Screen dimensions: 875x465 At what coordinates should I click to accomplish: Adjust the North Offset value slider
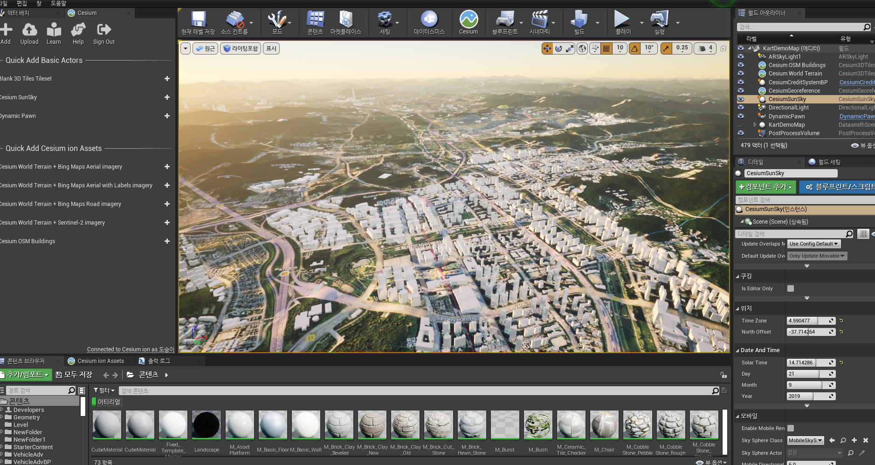coord(811,332)
